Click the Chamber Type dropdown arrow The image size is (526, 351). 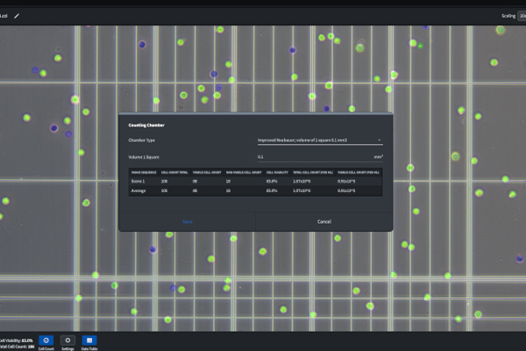[x=380, y=140]
